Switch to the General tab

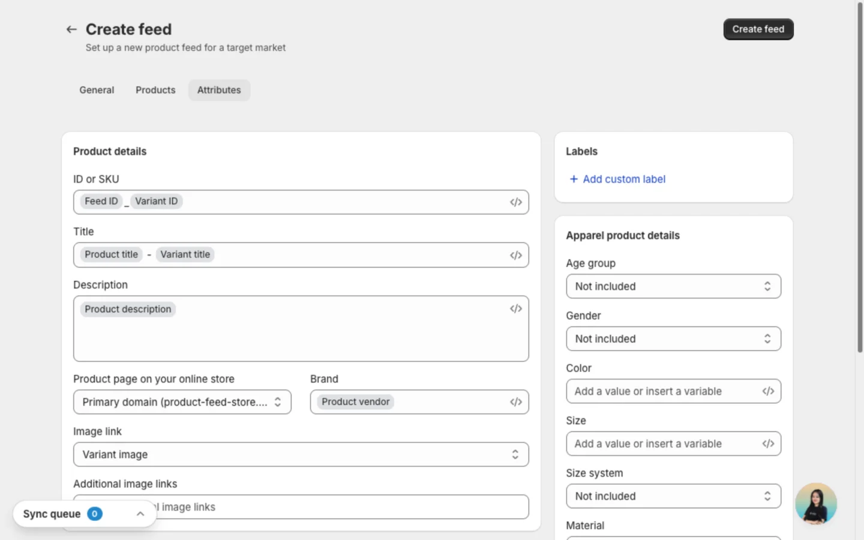(x=97, y=90)
